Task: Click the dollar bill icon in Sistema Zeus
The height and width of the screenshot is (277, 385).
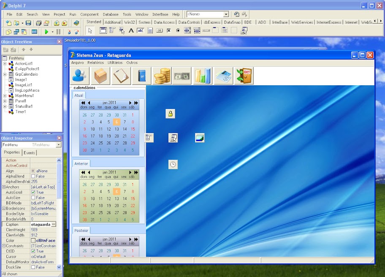Action: [x=182, y=76]
